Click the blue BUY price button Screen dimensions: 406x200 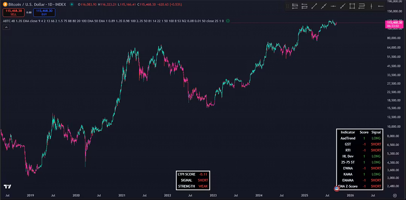point(44,12)
